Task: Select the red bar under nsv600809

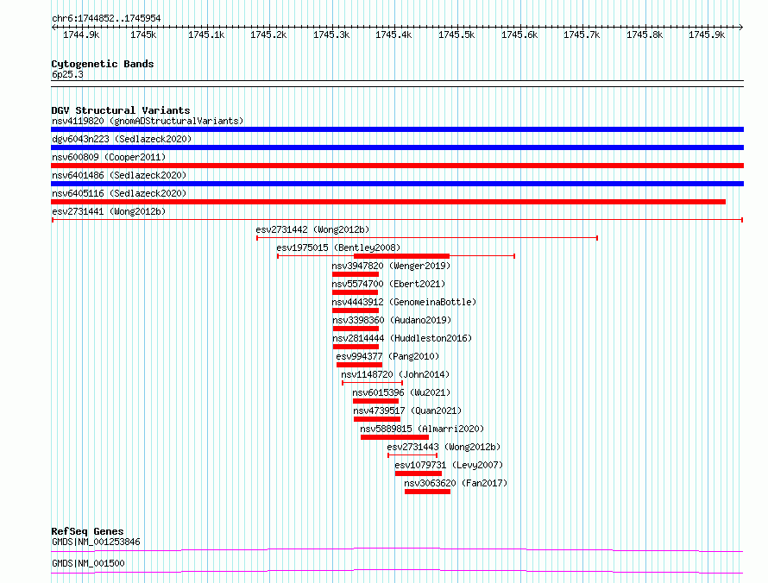Action: pyautogui.click(x=397, y=166)
